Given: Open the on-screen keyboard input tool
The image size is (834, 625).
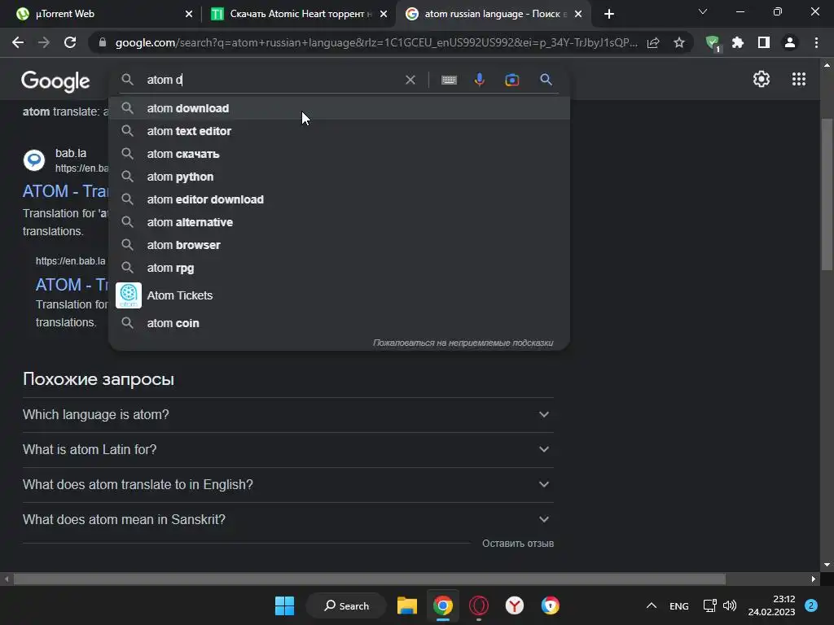Looking at the screenshot, I should pos(449,80).
